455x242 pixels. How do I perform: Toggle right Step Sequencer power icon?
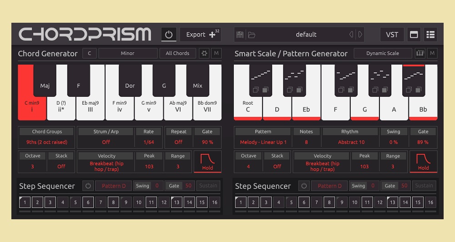(x=304, y=186)
